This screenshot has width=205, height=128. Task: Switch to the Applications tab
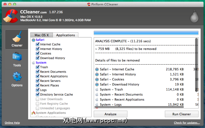(65, 35)
